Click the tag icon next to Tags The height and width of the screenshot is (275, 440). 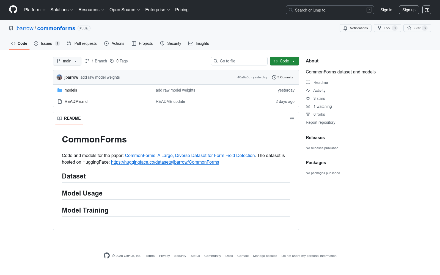pyautogui.click(x=112, y=61)
